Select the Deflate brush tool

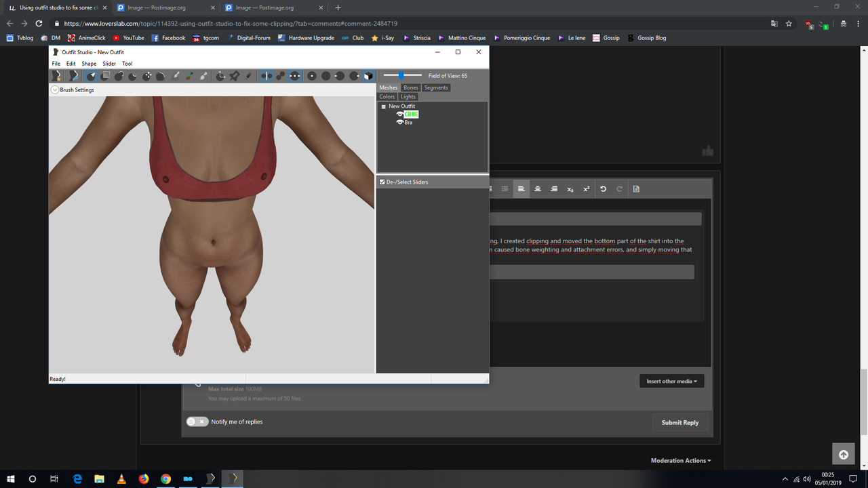(133, 76)
